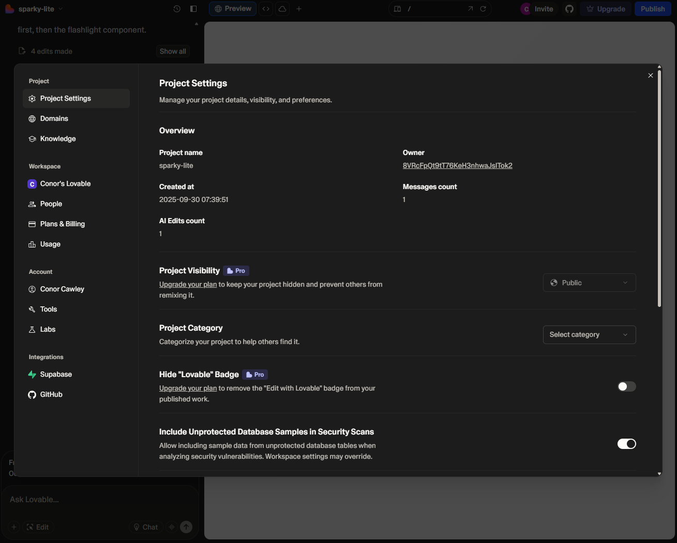This screenshot has width=677, height=543.
Task: Disable the Hide "Lovable" Badge switch
Action: tap(626, 386)
